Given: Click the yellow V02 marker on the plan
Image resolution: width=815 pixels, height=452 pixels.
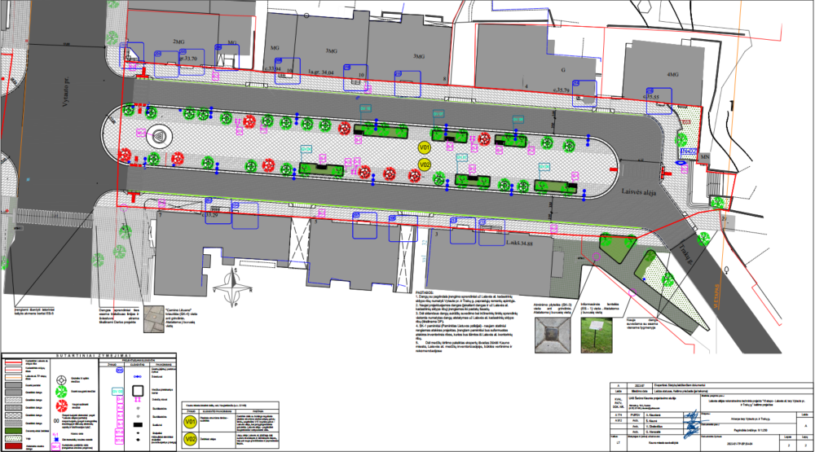Looking at the screenshot, I should point(423,165).
